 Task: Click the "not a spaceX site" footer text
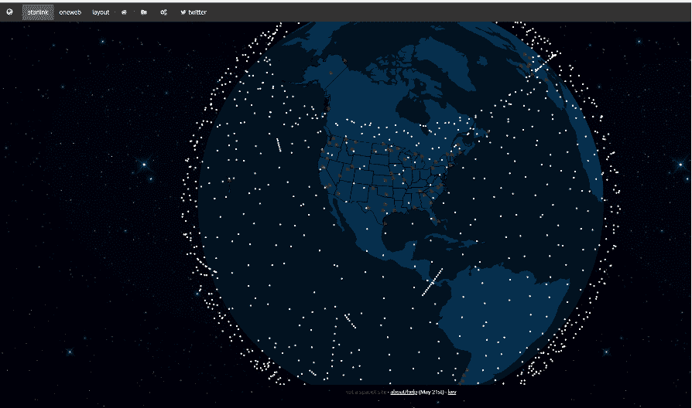point(365,392)
